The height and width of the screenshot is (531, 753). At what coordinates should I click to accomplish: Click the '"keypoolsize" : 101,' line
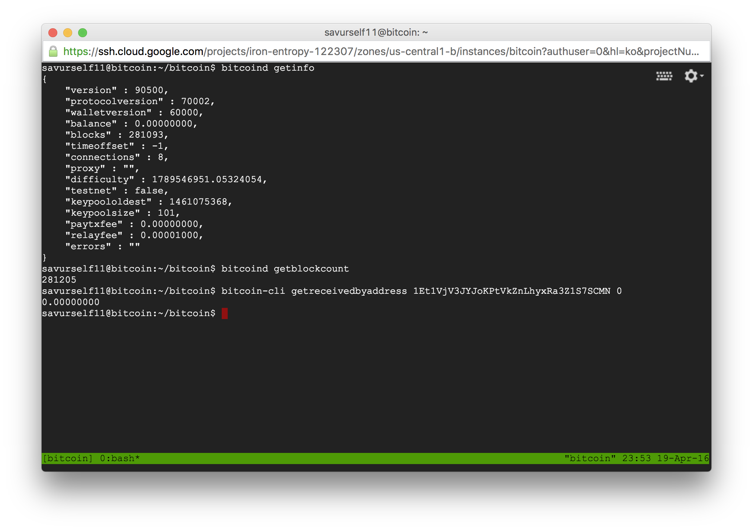click(x=122, y=213)
